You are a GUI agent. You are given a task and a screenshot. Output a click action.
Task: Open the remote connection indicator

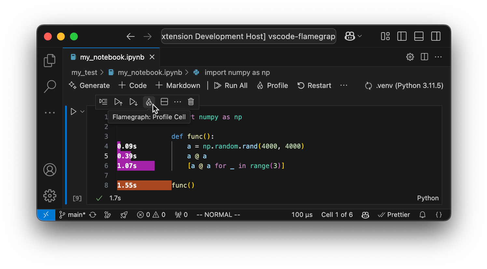click(46, 215)
